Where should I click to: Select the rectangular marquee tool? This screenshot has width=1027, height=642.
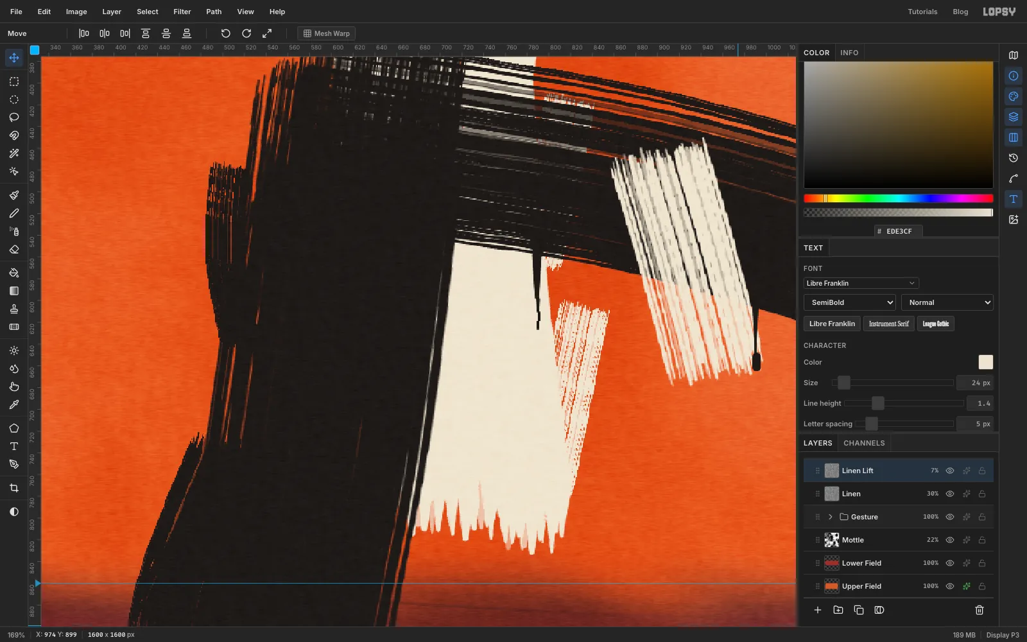tap(14, 82)
